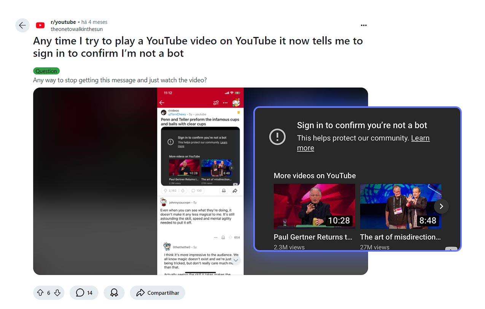Click the down chevron button in the phone screenshot
Viewport: 485px width, 309px height.
[236, 260]
